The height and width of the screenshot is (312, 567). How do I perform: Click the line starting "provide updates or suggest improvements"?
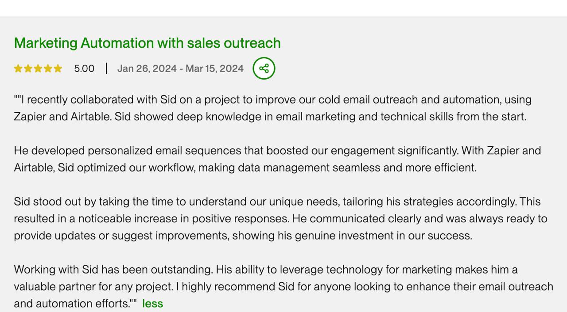click(243, 236)
